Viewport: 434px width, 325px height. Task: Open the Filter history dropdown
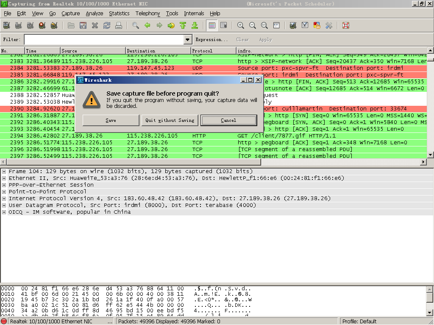pyautogui.click(x=187, y=39)
